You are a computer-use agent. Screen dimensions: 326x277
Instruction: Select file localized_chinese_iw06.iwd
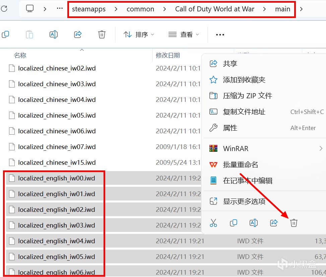coord(57,131)
